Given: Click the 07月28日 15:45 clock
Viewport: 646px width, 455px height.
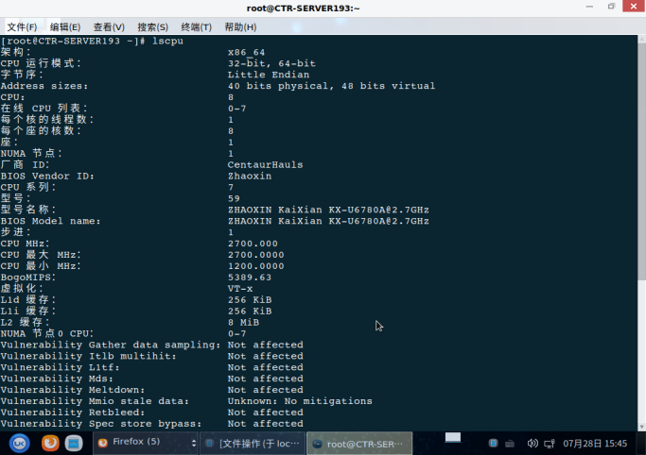Looking at the screenshot, I should (595, 444).
